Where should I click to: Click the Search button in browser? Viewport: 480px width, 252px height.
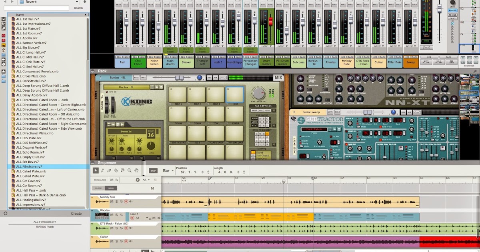78,8
